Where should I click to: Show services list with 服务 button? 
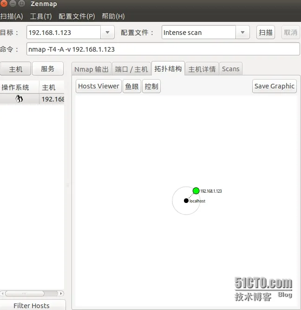[x=48, y=68]
